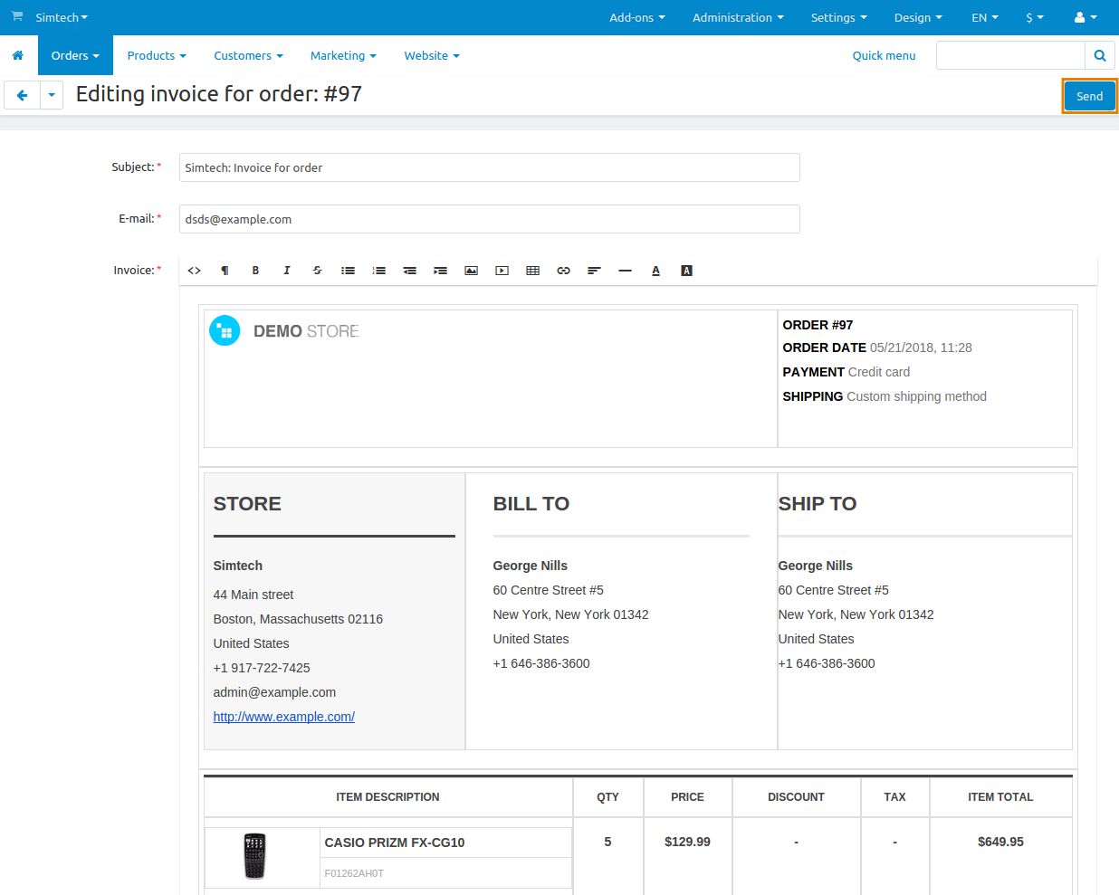The height and width of the screenshot is (895, 1119).
Task: Go back using the arrow button
Action: (23, 95)
